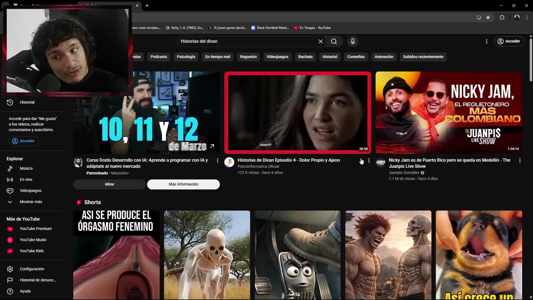Click the Acceder button in the header

pyautogui.click(x=508, y=41)
